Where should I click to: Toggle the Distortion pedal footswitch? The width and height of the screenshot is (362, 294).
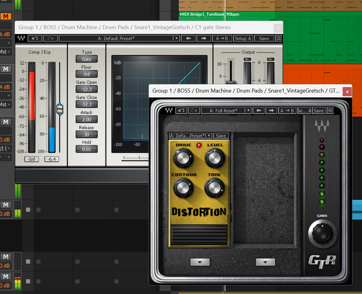[199, 235]
